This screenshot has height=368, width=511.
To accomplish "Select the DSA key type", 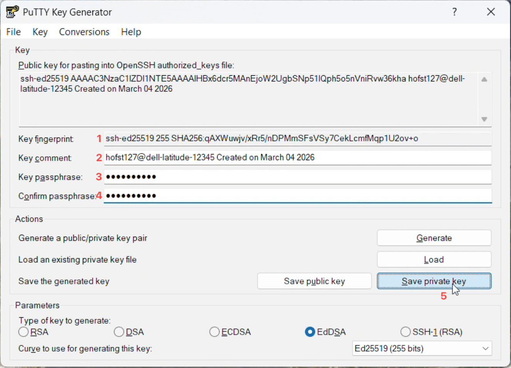I will tap(129, 332).
